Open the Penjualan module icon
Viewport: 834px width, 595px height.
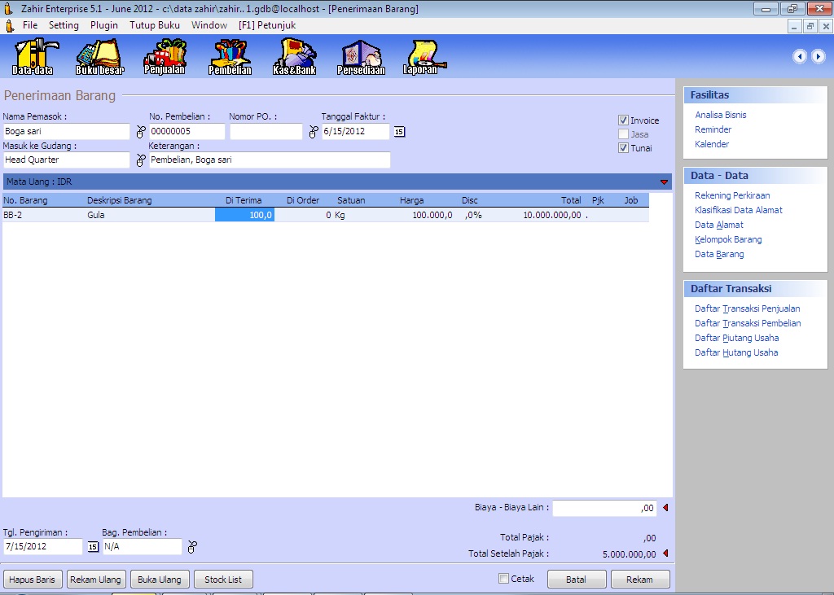pyautogui.click(x=165, y=56)
